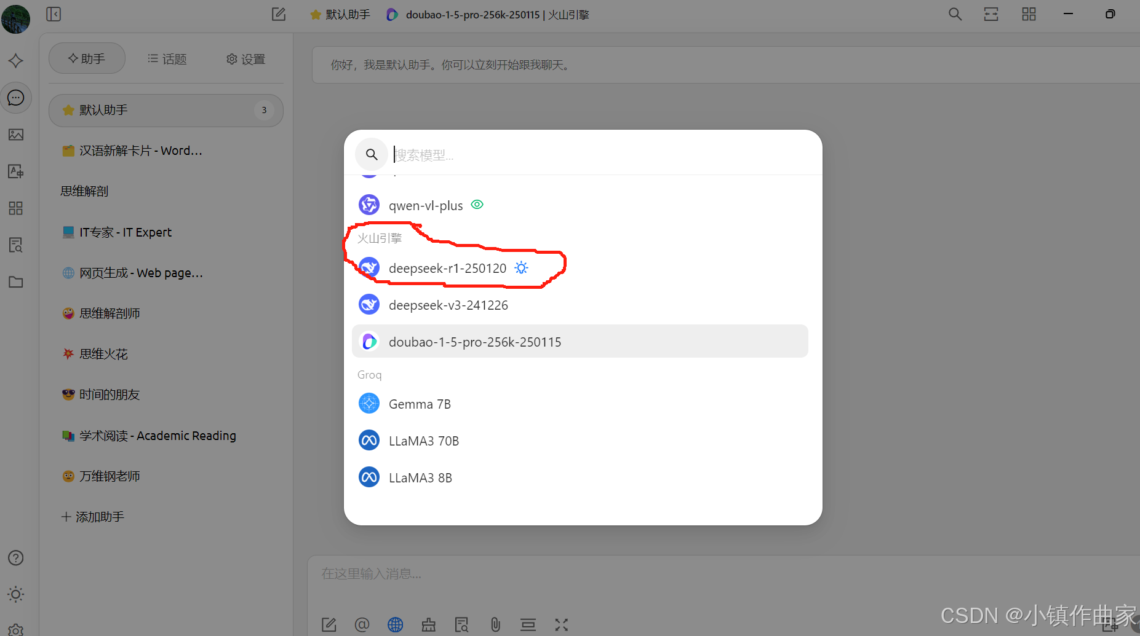Open the chat bubble icon in sidebar
This screenshot has height=636, width=1140.
point(16,98)
